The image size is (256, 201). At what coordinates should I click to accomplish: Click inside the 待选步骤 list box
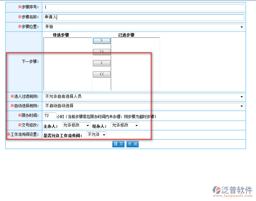tap(68, 64)
